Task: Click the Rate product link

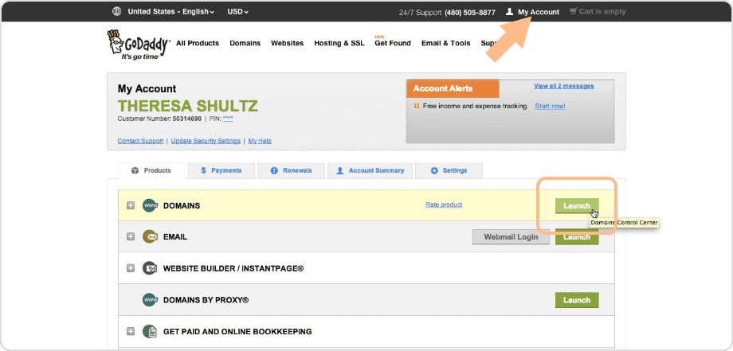Action: click(x=444, y=205)
